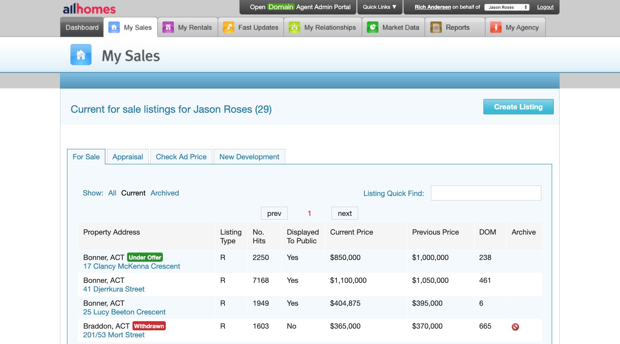
Task: Click the DOM value 665
Action: click(x=485, y=326)
